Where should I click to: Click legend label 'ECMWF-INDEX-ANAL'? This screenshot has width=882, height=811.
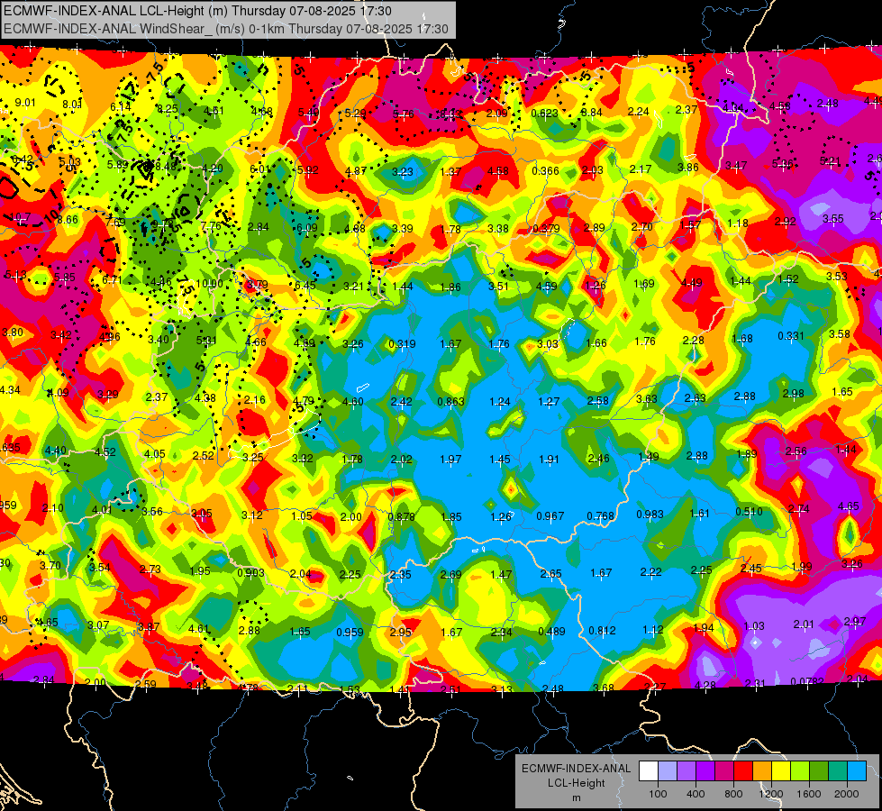click(x=576, y=769)
